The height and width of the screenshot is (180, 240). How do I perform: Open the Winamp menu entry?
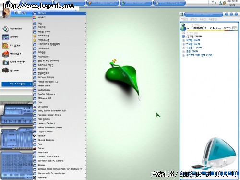coord(60,165)
